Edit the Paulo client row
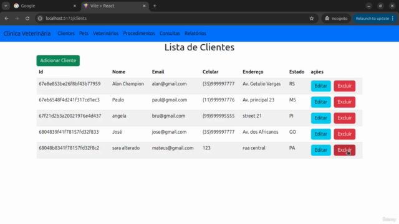This screenshot has width=399, height=224. tap(320, 102)
